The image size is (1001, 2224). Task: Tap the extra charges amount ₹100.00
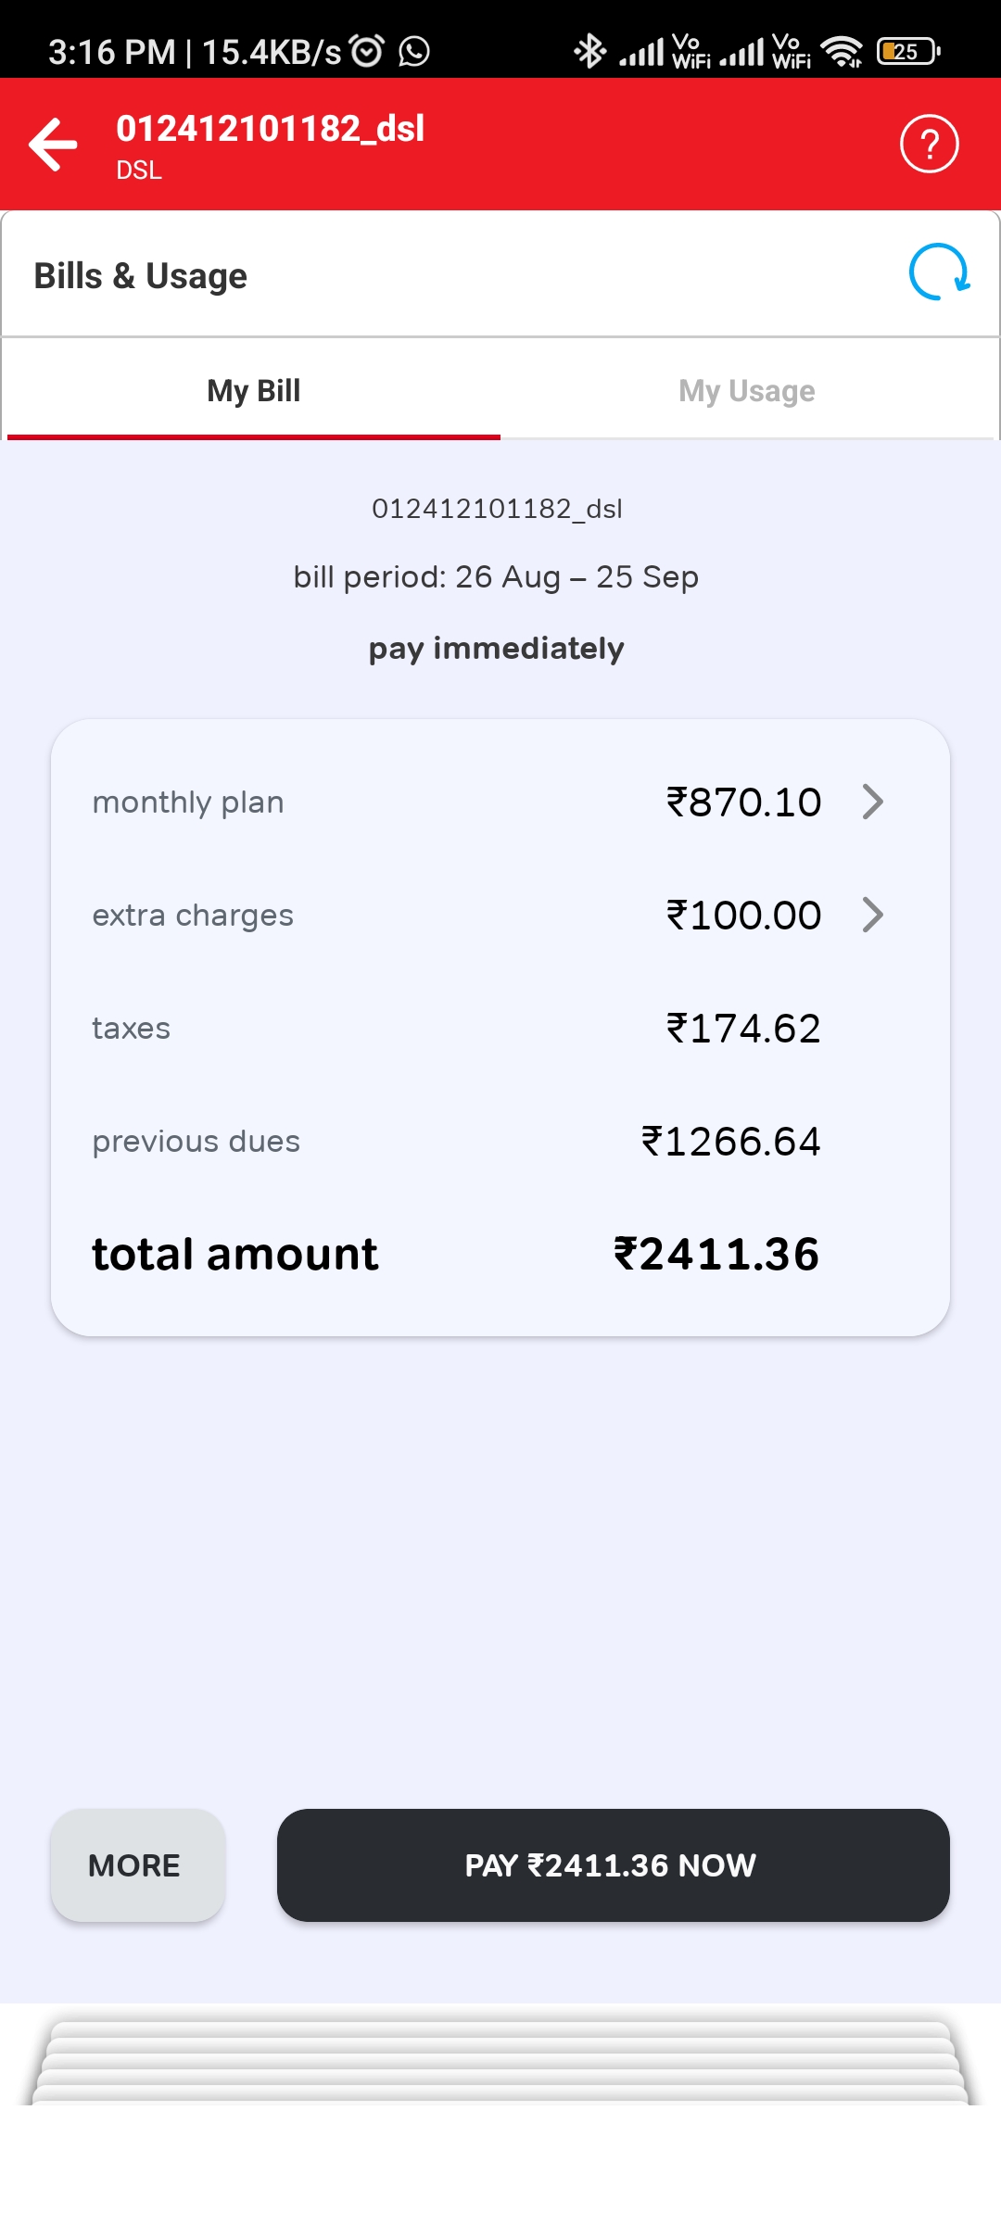(x=743, y=916)
